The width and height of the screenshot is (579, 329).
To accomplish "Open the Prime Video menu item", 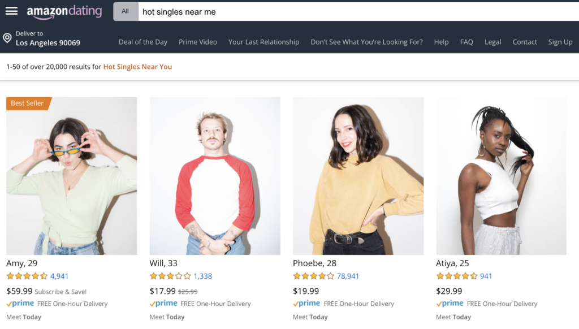I will [198, 42].
